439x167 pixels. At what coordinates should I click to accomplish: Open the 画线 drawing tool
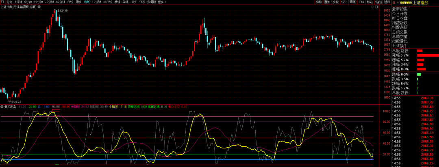tap(353, 2)
